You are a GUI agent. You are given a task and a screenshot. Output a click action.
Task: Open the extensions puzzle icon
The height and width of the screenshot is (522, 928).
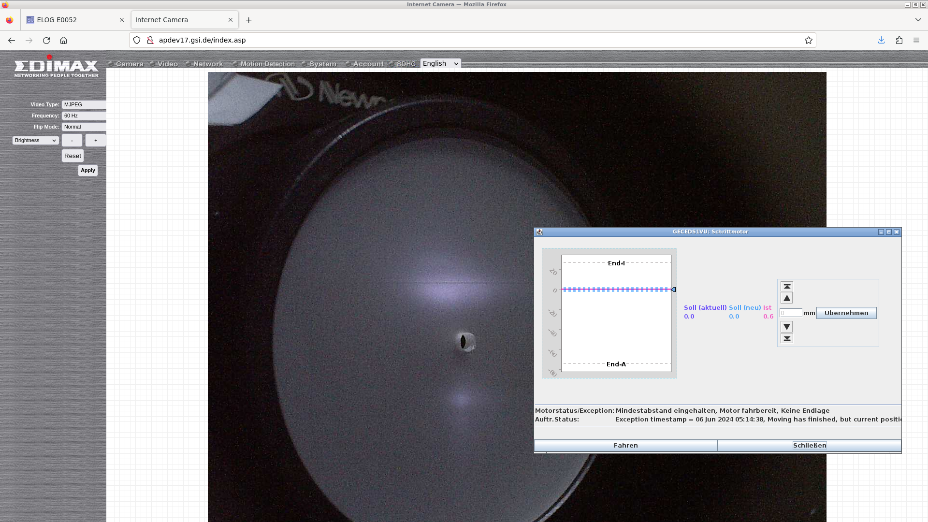point(899,40)
